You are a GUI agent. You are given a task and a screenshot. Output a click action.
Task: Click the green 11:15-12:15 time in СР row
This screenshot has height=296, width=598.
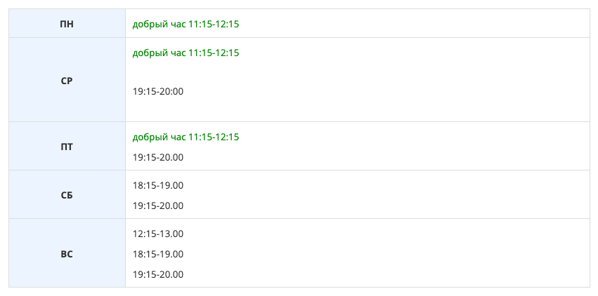click(214, 53)
